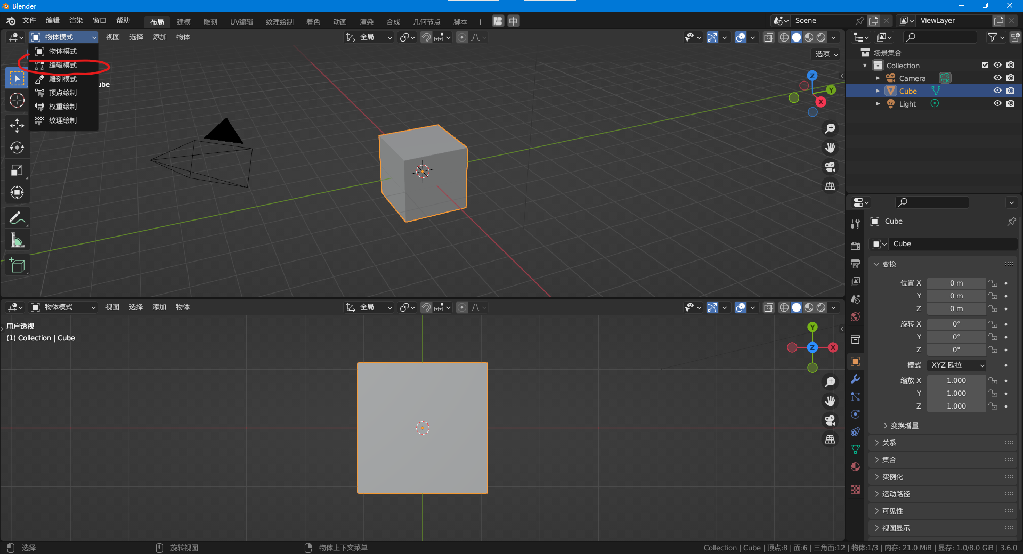Open the Modifiers wrench properties tab

[x=855, y=379]
